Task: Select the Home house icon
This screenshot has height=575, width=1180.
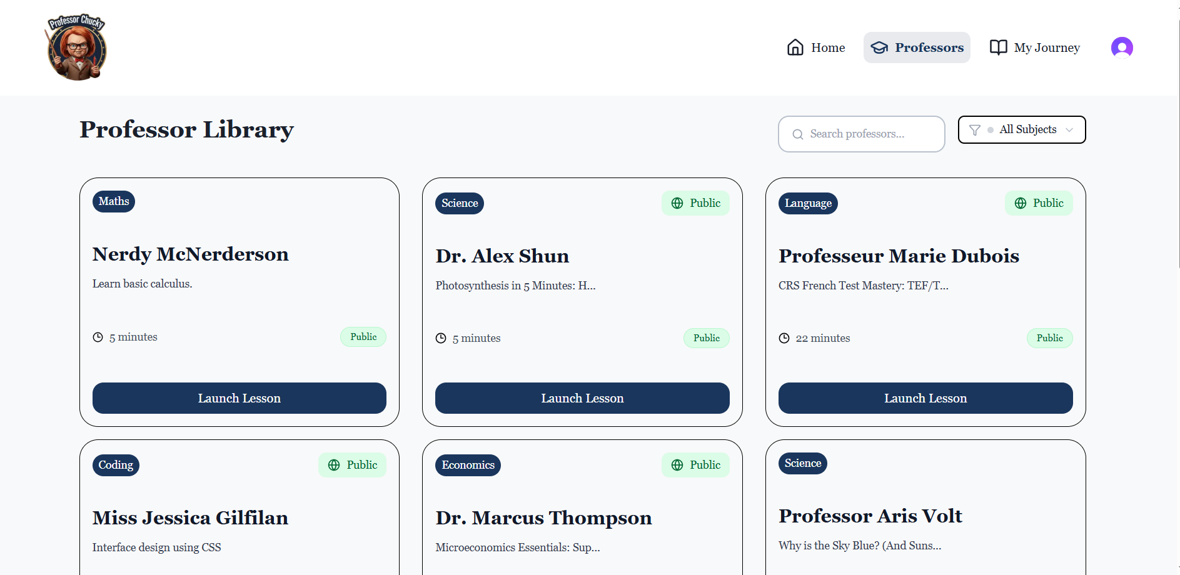Action: 794,47
